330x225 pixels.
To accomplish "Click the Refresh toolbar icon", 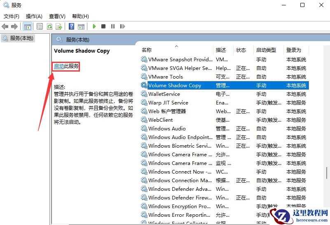I will pos(49,26).
